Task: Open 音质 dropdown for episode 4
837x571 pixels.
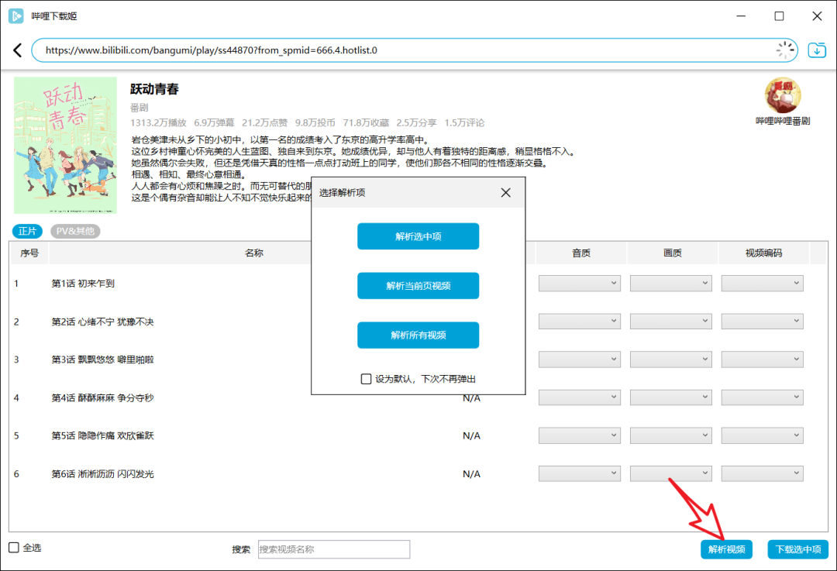Action: coord(579,397)
